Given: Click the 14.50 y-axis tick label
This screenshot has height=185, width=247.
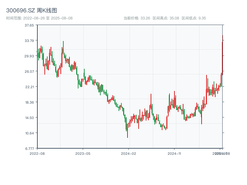Looking at the screenshot, I should (x=29, y=118).
